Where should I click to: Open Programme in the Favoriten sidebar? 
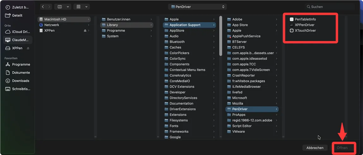pos(18,65)
